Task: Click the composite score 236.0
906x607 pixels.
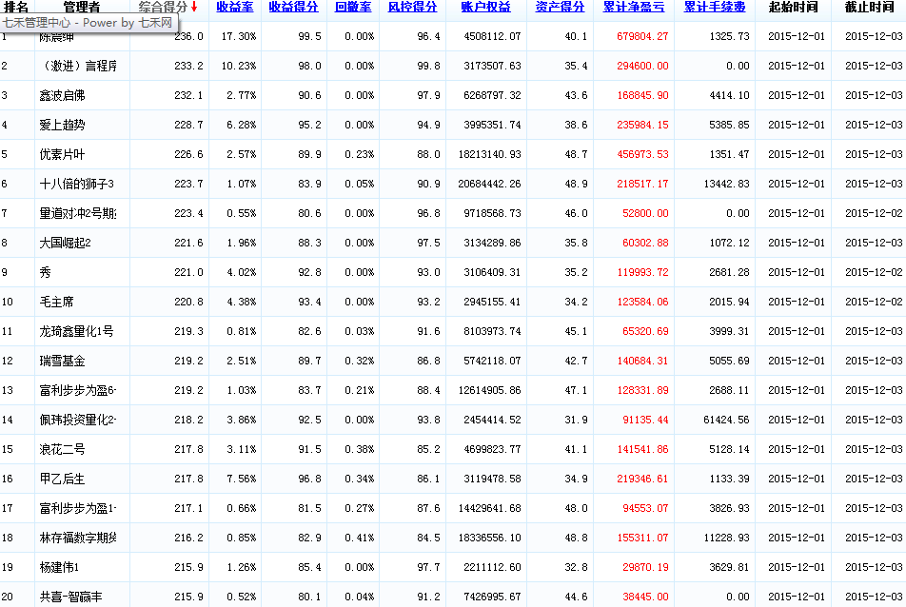Action: click(x=189, y=36)
